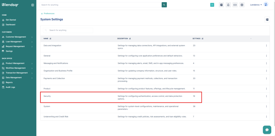Open Data and Integration settings

[x=52, y=46]
